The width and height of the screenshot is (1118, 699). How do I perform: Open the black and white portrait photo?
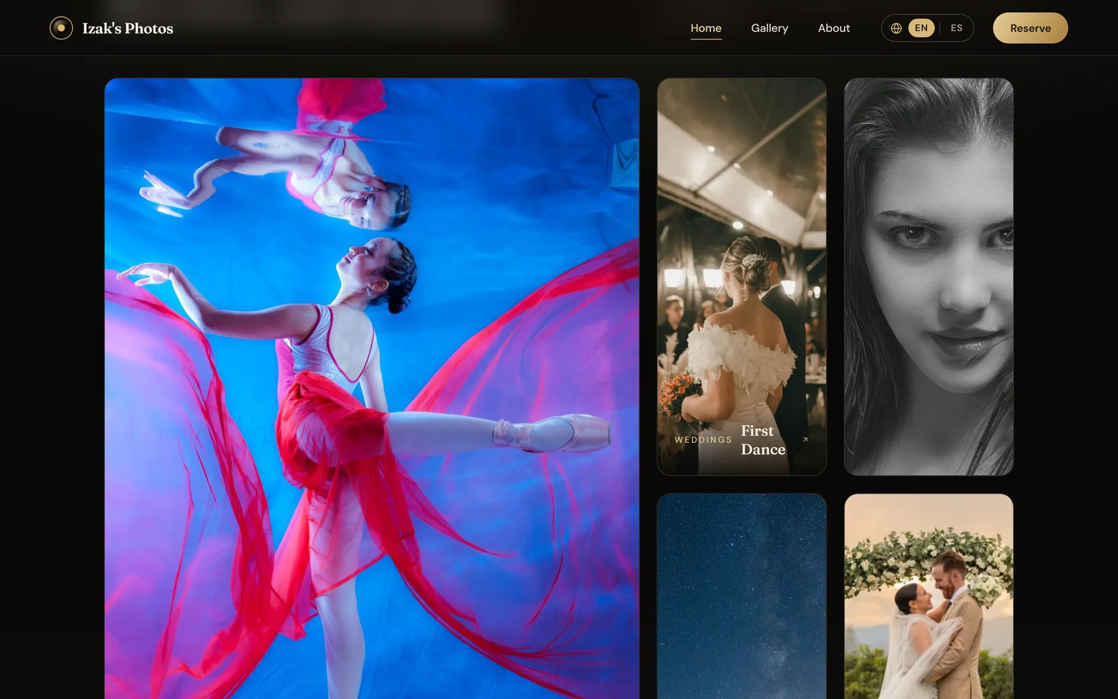click(929, 277)
